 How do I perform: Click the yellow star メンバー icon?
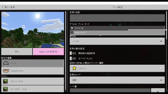[x=74, y=68]
